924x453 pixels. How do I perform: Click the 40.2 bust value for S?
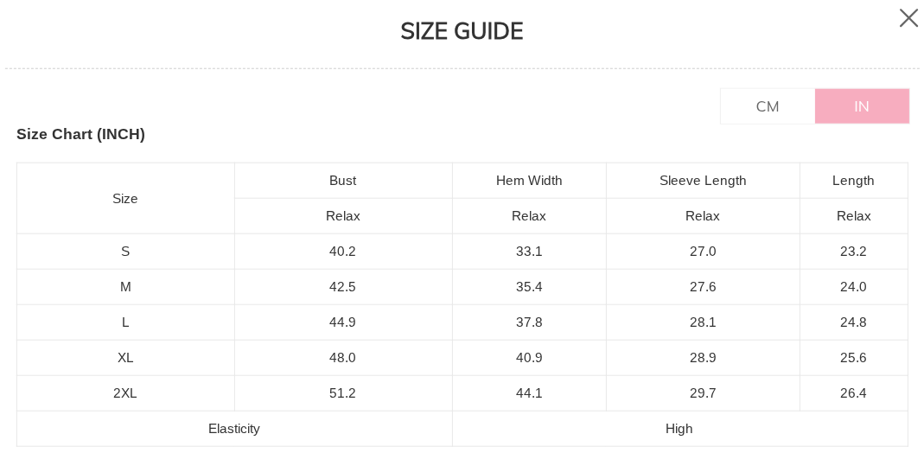[x=342, y=252]
